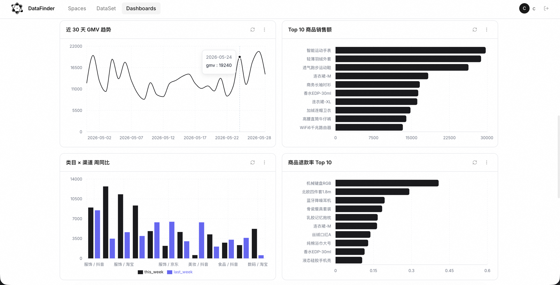Click the 2026-05-24 data point on GMV line

240,57
